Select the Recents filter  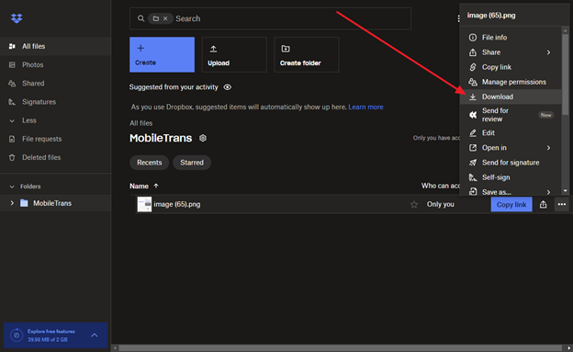pyautogui.click(x=149, y=163)
